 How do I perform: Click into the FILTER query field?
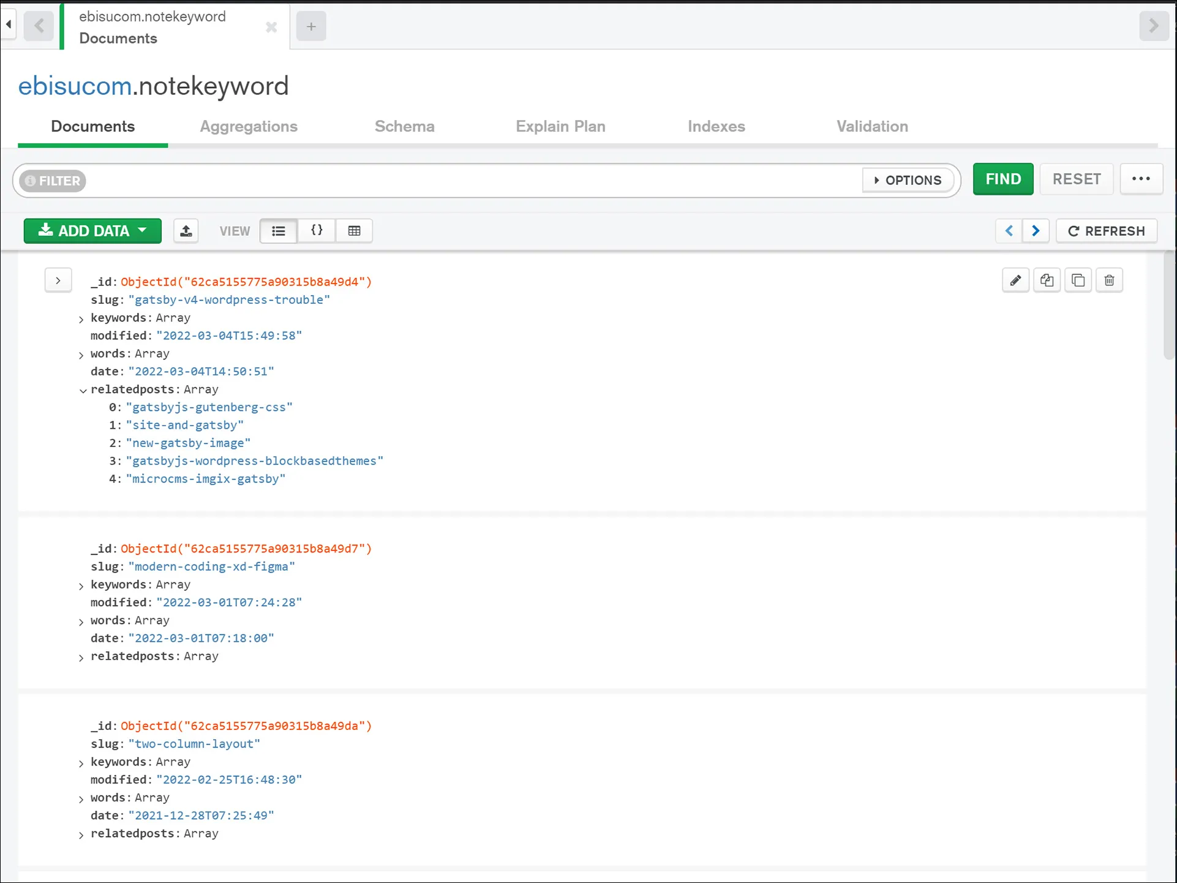pyautogui.click(x=472, y=181)
